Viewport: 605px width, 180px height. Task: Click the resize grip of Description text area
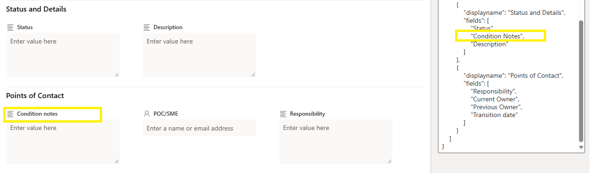[253, 74]
